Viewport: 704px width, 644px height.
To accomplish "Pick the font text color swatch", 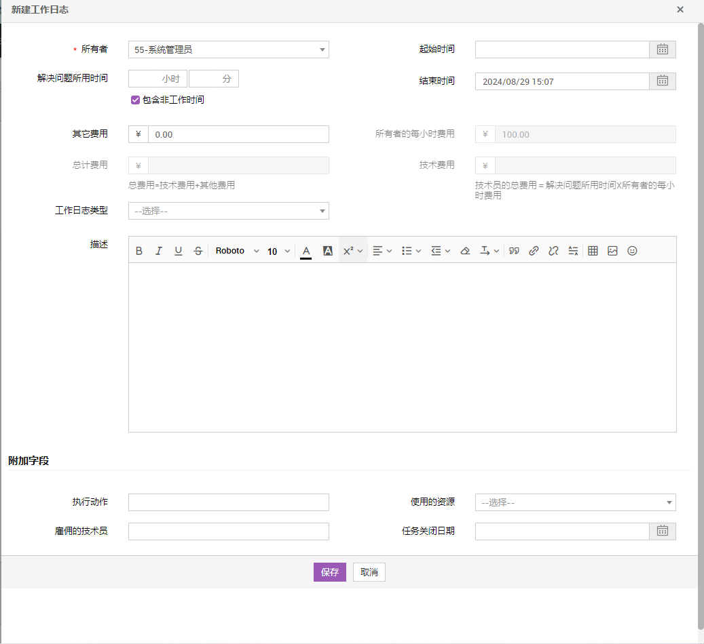I will (306, 251).
